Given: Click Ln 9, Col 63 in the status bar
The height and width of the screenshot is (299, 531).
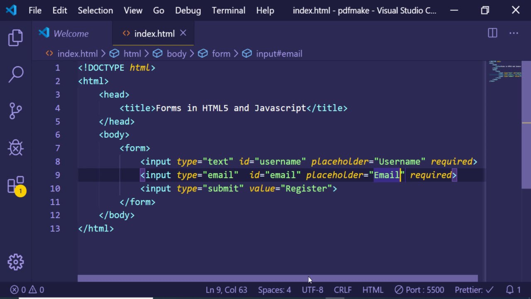Looking at the screenshot, I should [x=227, y=290].
